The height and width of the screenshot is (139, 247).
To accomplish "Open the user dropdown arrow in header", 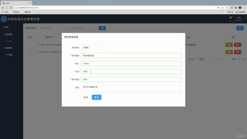I will (245, 19).
